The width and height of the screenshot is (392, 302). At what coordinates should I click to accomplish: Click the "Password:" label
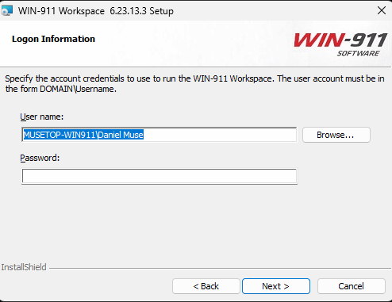[x=40, y=158]
